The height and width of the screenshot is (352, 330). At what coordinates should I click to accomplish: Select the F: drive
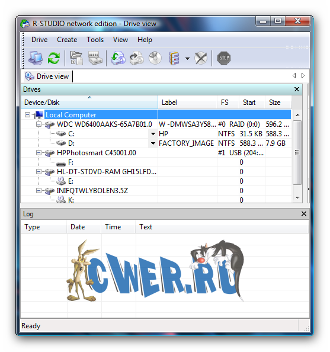point(71,162)
